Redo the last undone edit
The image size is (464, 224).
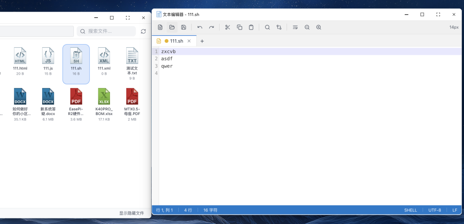211,27
